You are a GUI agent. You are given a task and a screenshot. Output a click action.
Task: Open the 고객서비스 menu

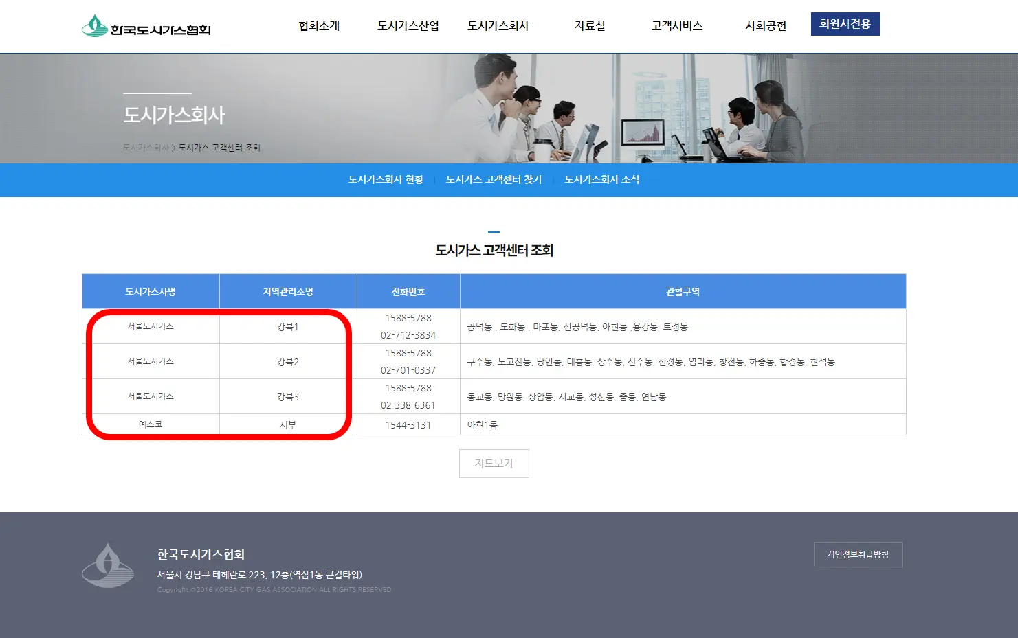pyautogui.click(x=676, y=25)
